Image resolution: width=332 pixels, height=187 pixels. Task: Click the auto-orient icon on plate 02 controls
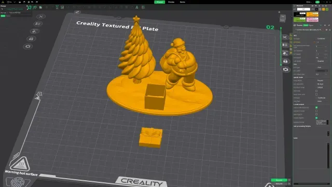point(285,53)
